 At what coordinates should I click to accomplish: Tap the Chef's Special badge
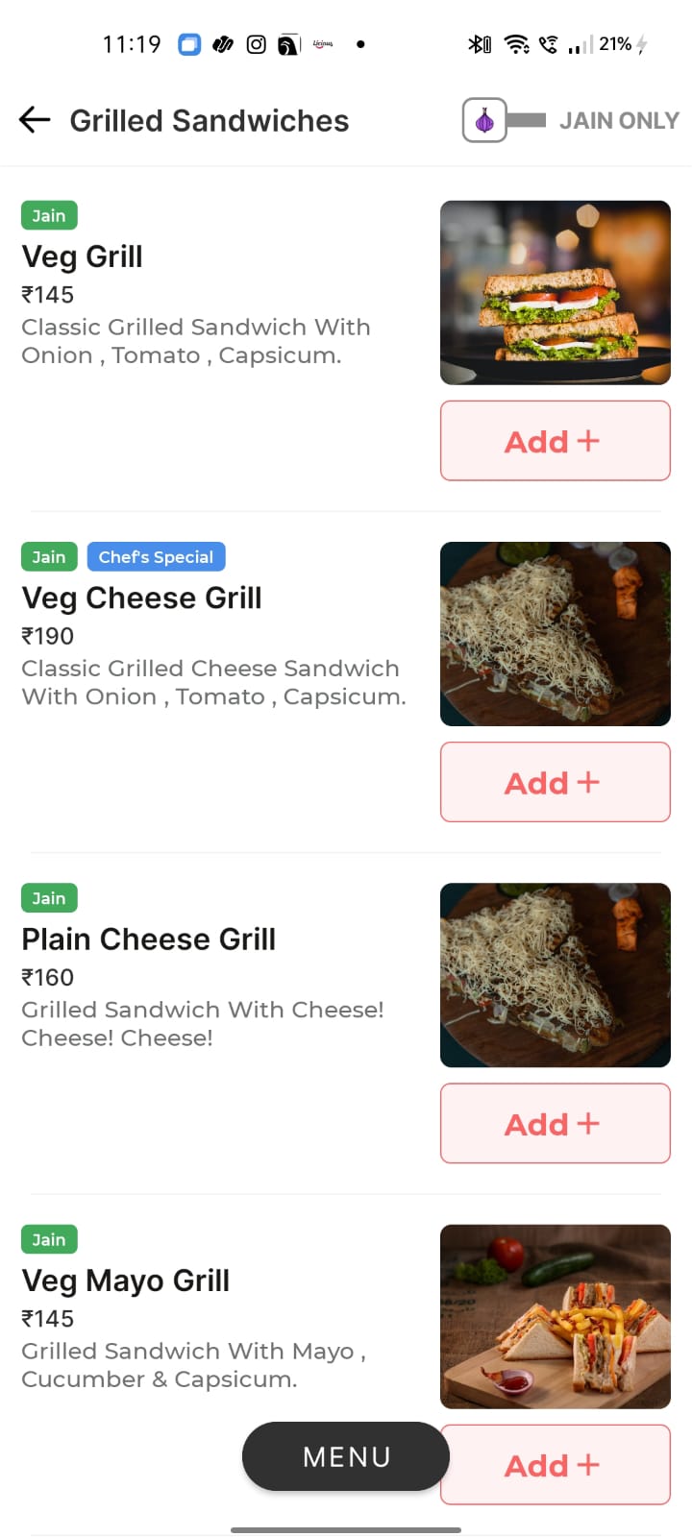(156, 557)
